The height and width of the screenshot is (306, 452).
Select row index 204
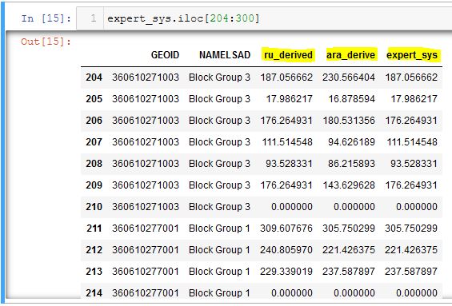coord(94,77)
